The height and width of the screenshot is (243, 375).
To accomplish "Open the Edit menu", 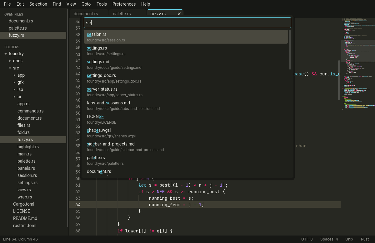I will click(20, 4).
